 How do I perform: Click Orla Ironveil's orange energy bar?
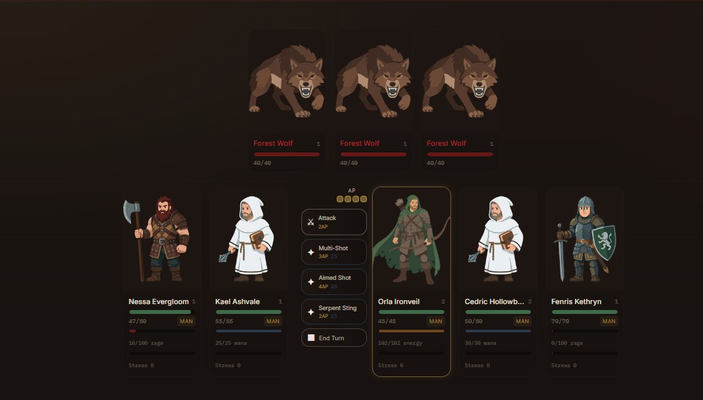(x=412, y=331)
